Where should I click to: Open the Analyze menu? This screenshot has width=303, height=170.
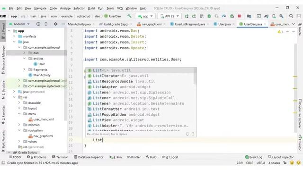pyautogui.click(x=65, y=8)
